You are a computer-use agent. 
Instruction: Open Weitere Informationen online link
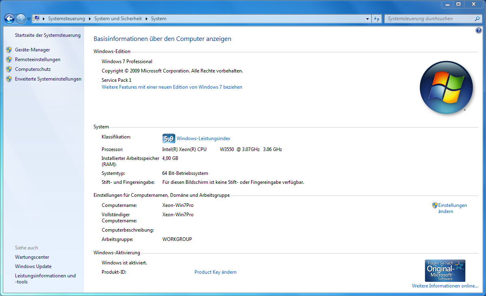pos(445,286)
